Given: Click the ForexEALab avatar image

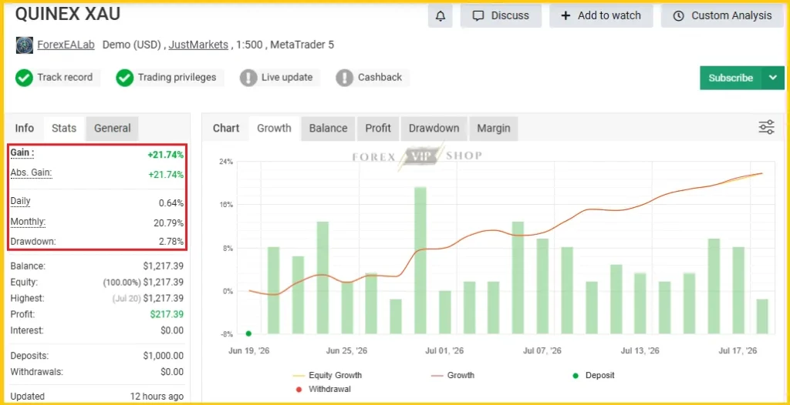Looking at the screenshot, I should point(24,45).
